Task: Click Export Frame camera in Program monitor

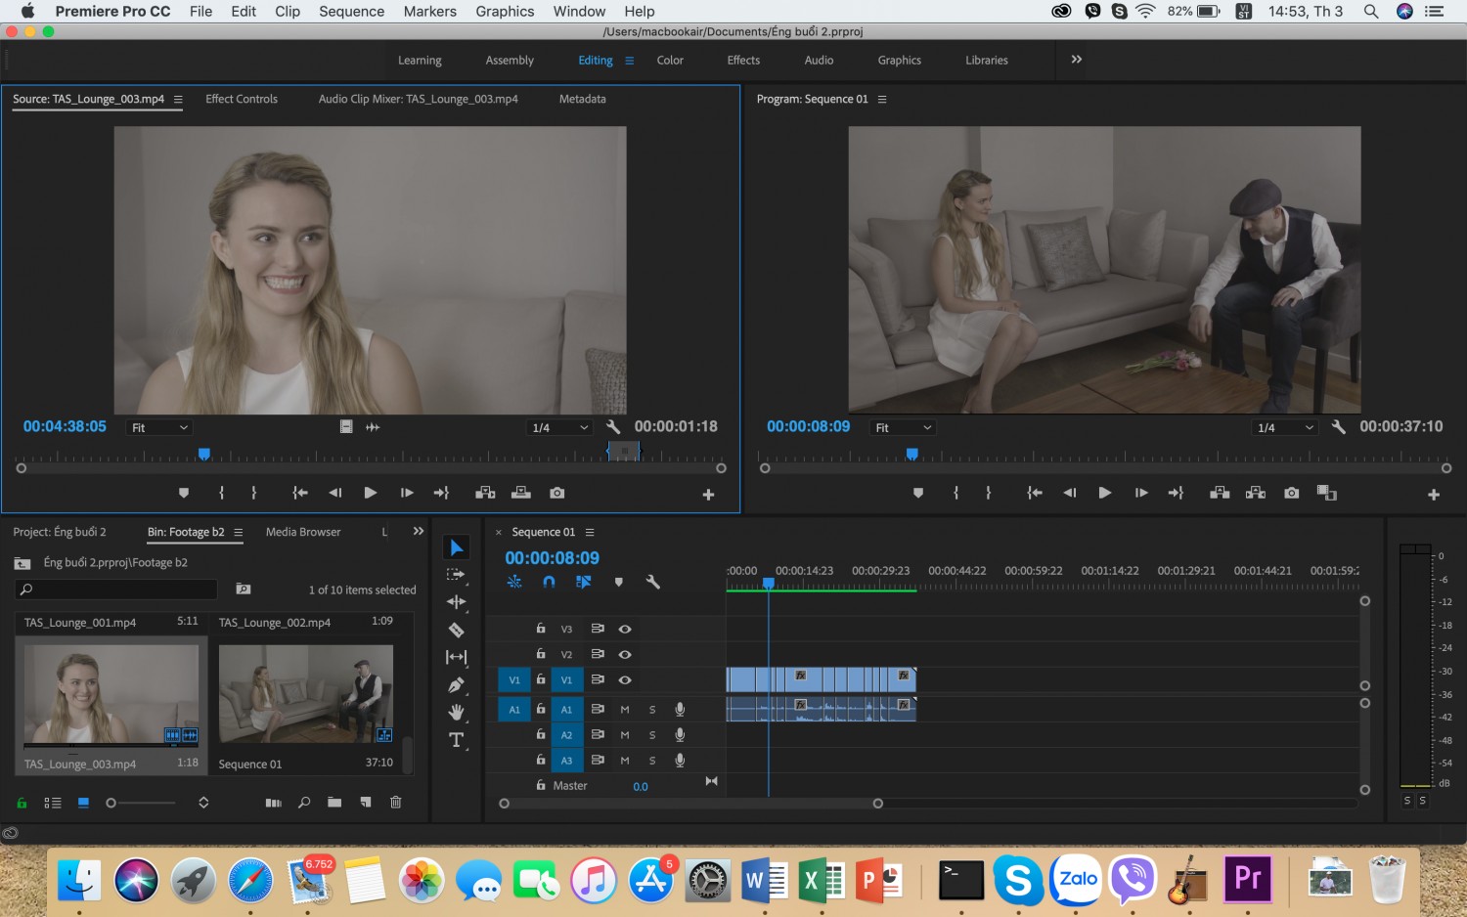Action: (1291, 493)
